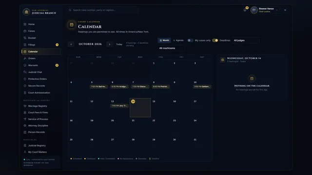
Task: Open Pretrial event on October 8
Action: click(x=161, y=87)
